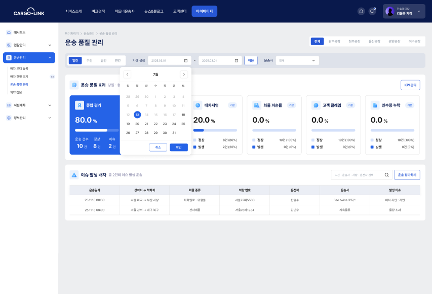Click the speech bubble icon on the 고객 클레임 card
432x294 pixels.
(x=316, y=105)
